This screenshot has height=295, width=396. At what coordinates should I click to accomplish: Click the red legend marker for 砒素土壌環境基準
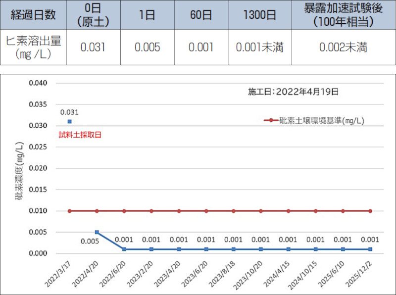271,120
